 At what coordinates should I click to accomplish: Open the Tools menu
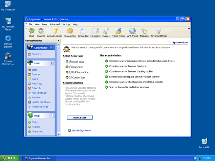pos(45,24)
